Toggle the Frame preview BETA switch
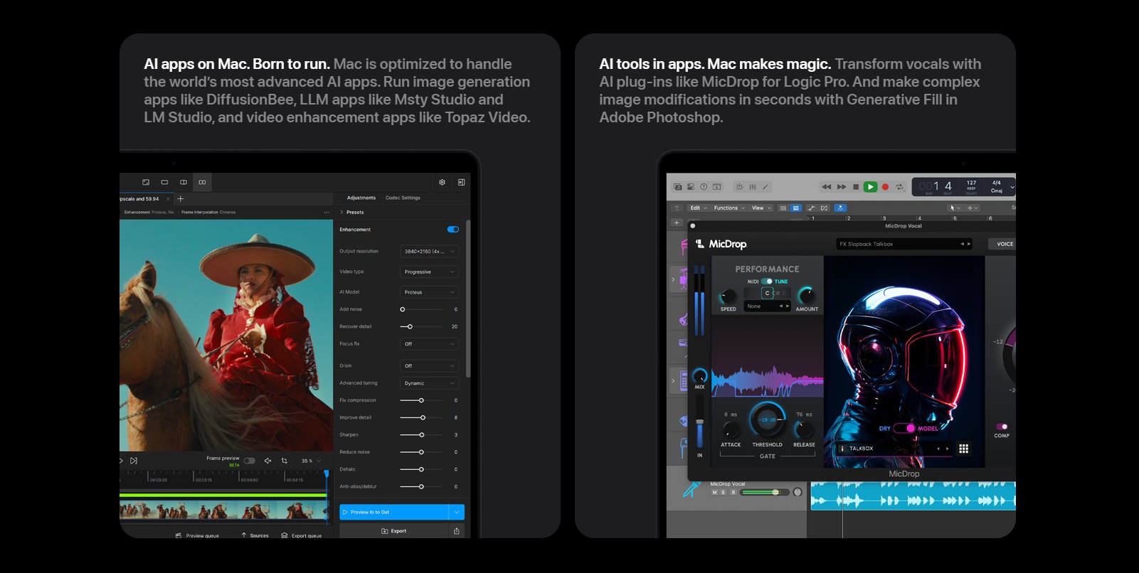 point(249,461)
